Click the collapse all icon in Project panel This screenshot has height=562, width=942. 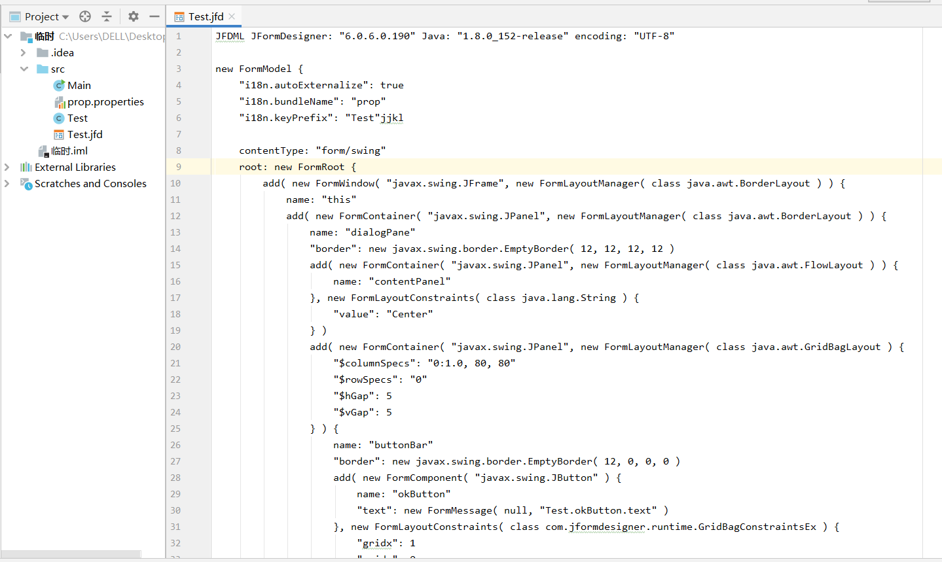[107, 16]
